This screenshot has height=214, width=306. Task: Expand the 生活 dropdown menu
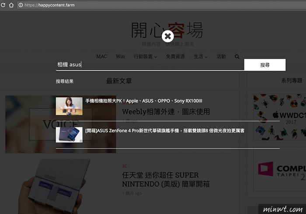(201, 56)
